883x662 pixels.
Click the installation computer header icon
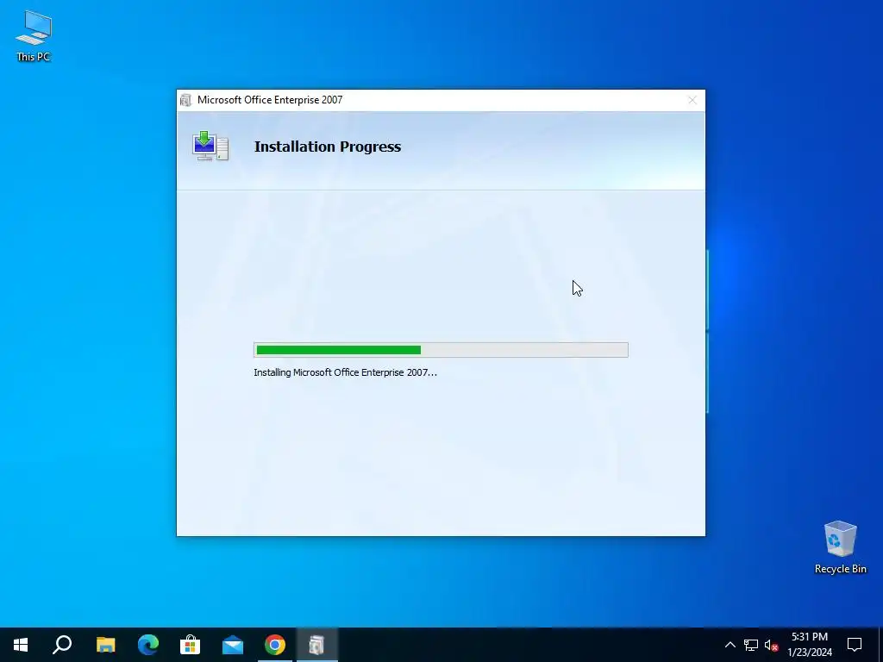(210, 146)
